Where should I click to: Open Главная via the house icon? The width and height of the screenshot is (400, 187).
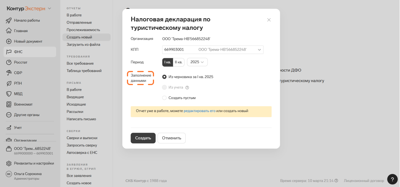point(9,31)
